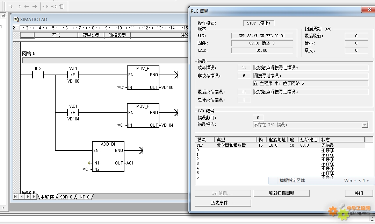
Task: Select the I0.2 normally open contact
Action: (38, 75)
